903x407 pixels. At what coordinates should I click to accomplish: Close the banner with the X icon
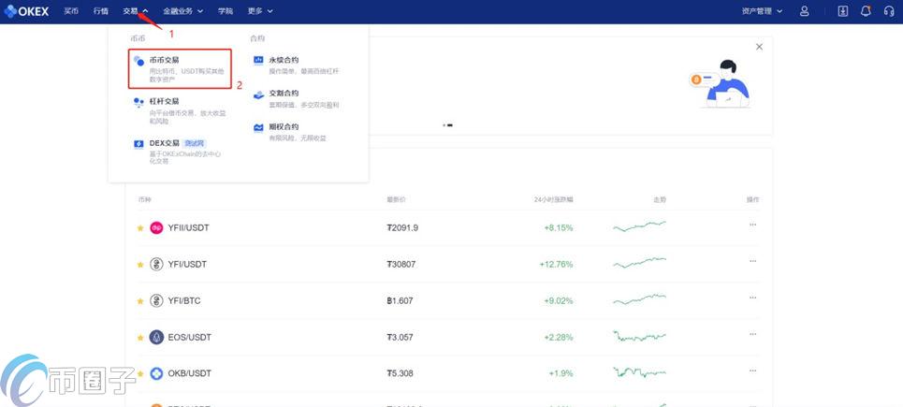pos(759,47)
